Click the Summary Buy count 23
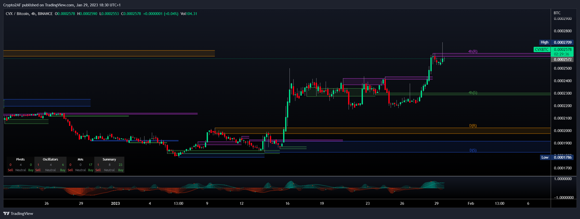This screenshot has height=219, width=580. pos(121,165)
